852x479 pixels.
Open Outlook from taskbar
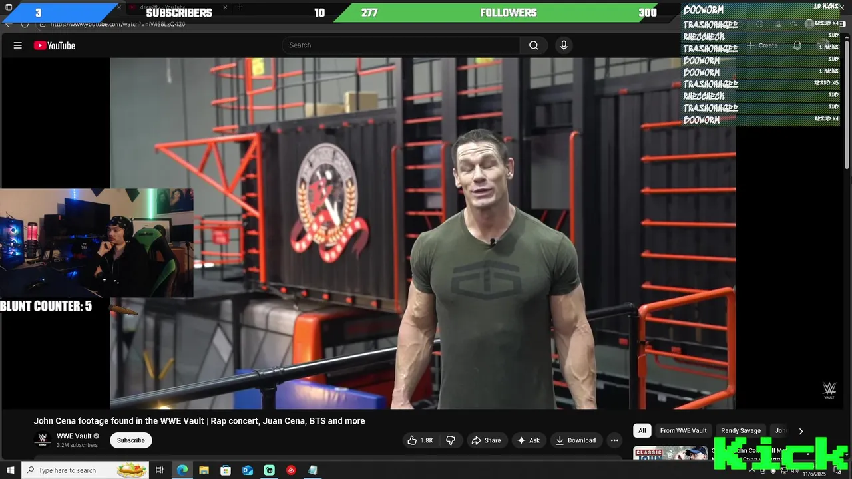tap(248, 470)
